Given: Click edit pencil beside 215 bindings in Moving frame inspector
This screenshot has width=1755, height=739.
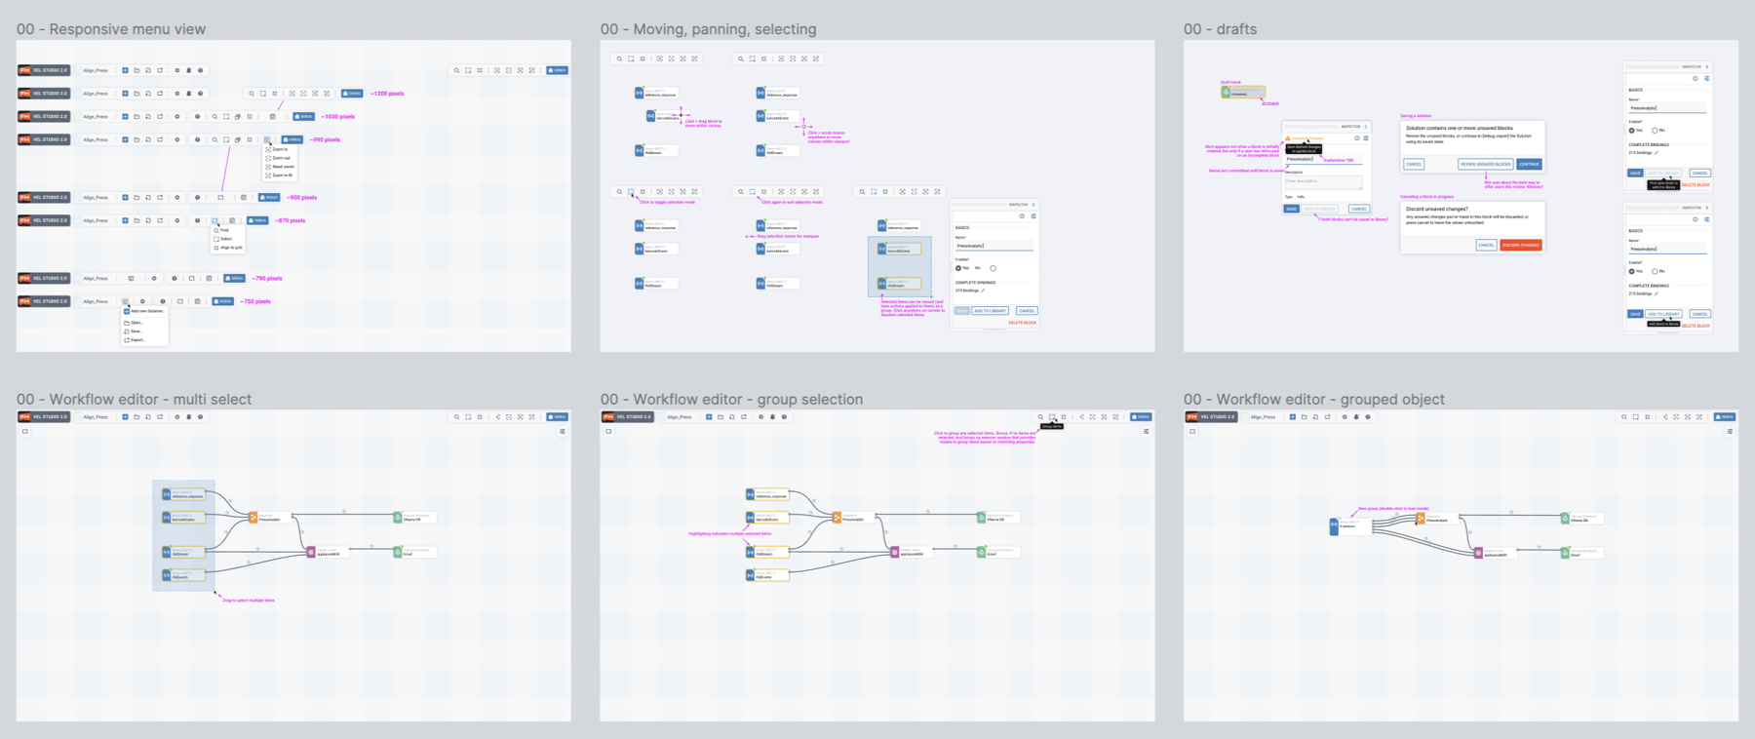Looking at the screenshot, I should [x=984, y=291].
